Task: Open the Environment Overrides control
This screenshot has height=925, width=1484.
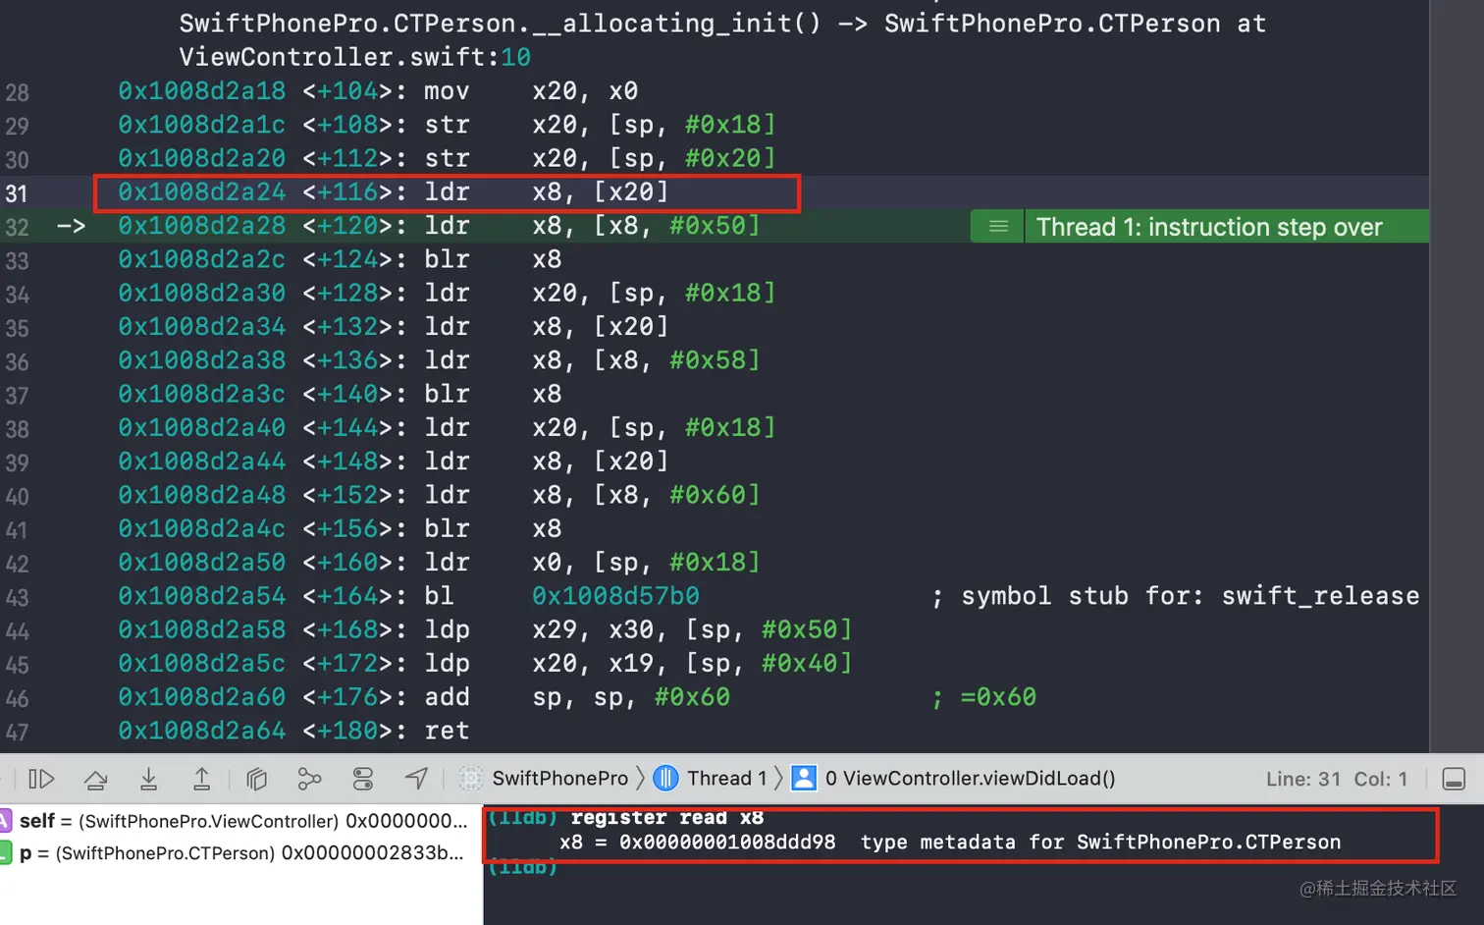Action: [x=363, y=779]
